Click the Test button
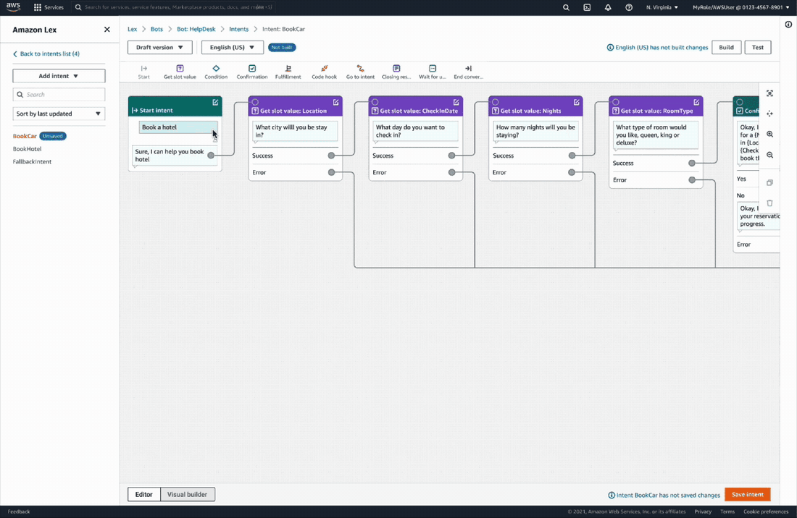Image resolution: width=797 pixels, height=518 pixels. point(758,47)
